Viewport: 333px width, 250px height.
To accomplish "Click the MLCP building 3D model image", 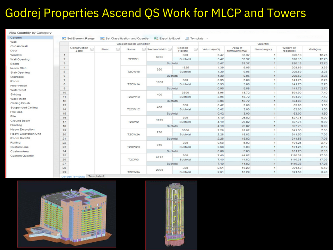I will point(67,214).
